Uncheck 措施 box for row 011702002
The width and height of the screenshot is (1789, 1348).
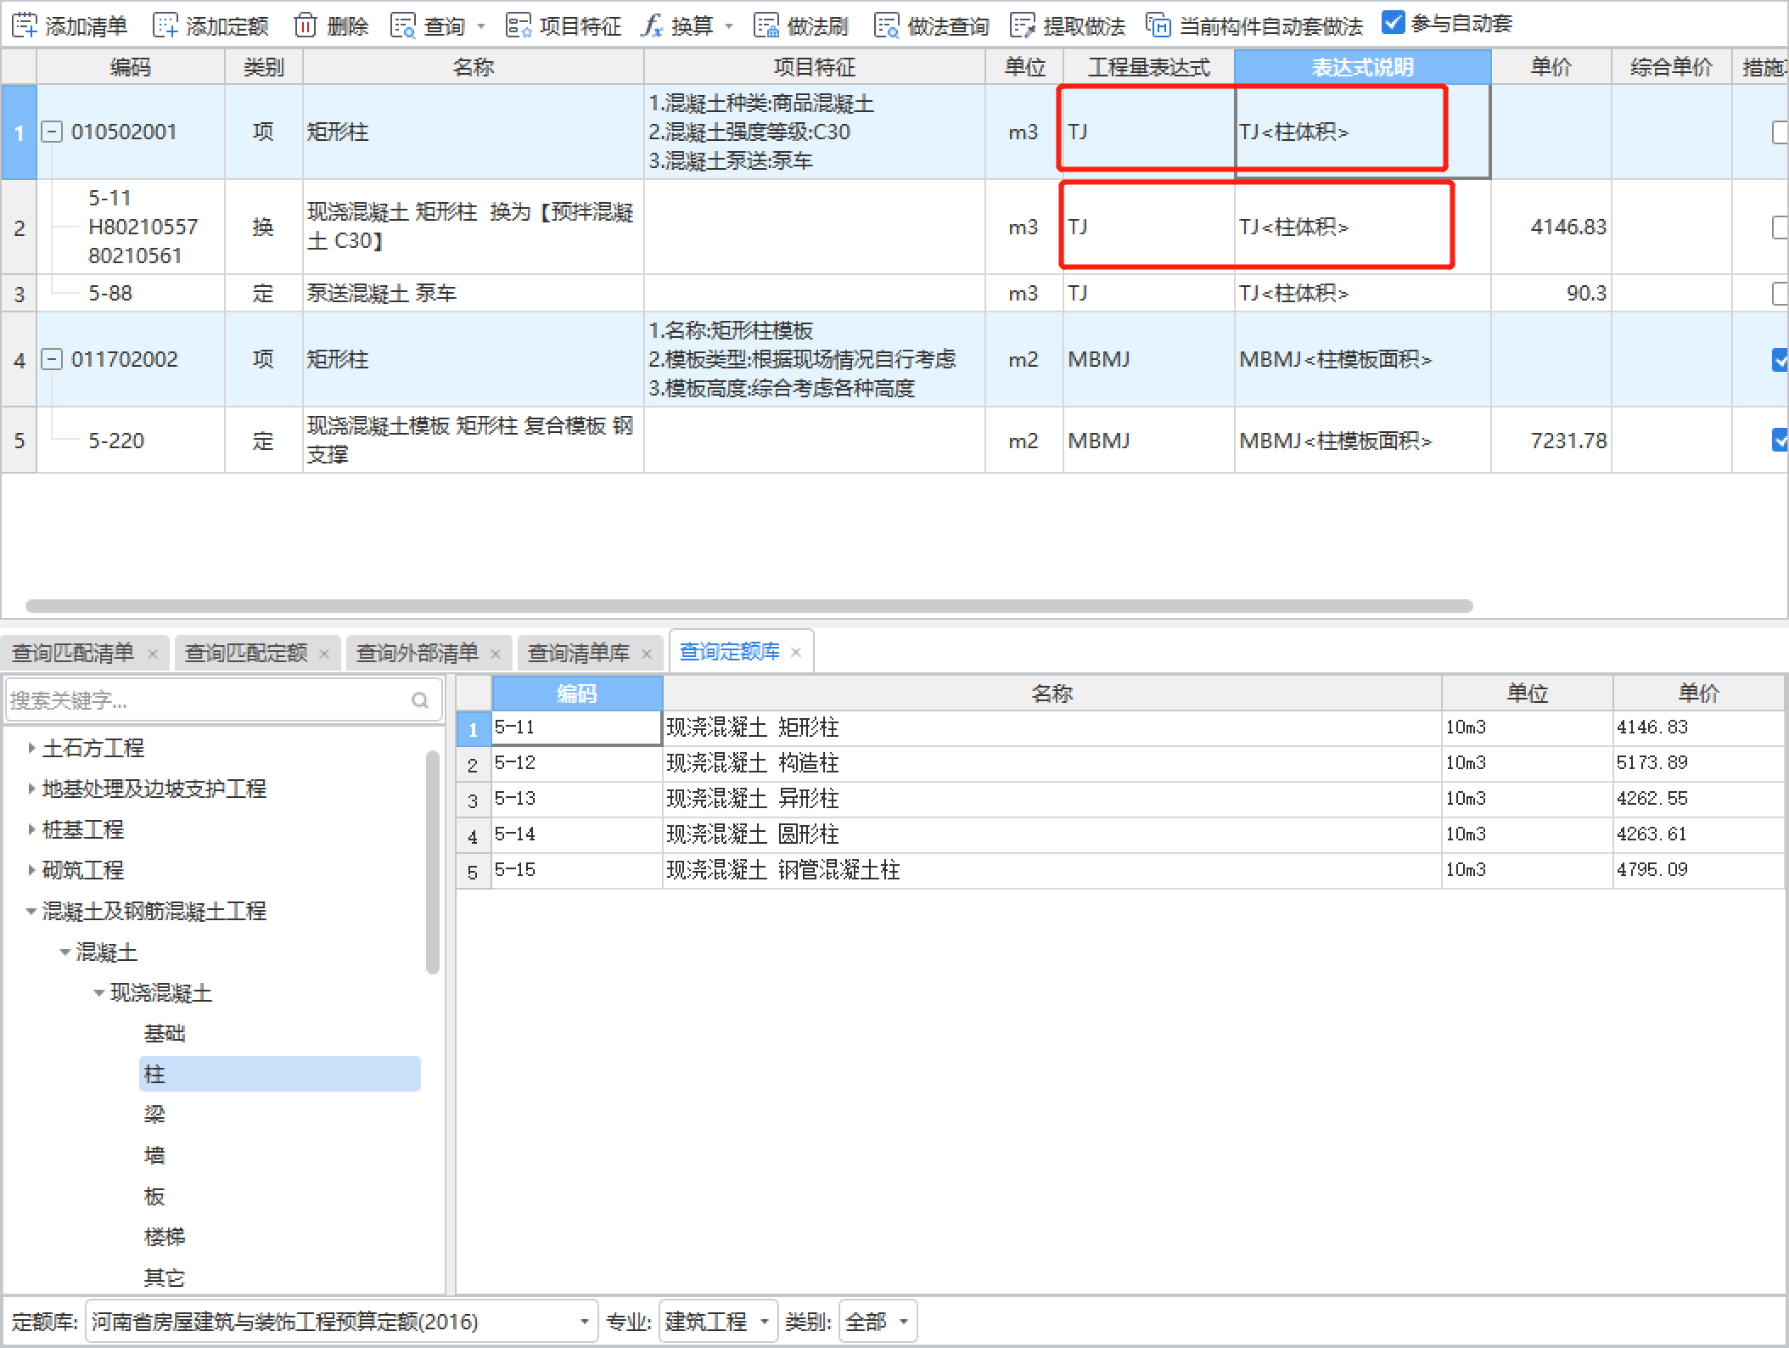point(1781,360)
